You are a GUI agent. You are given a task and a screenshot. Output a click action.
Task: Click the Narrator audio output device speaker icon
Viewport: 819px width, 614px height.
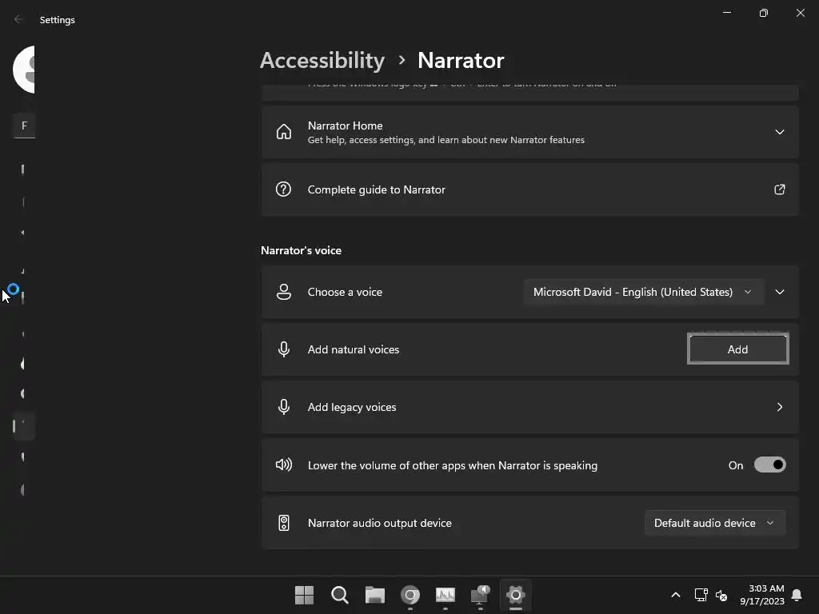tap(284, 523)
